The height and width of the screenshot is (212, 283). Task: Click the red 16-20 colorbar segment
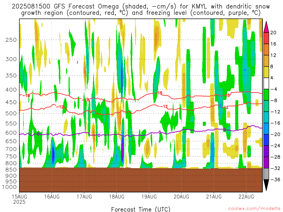tap(266, 38)
